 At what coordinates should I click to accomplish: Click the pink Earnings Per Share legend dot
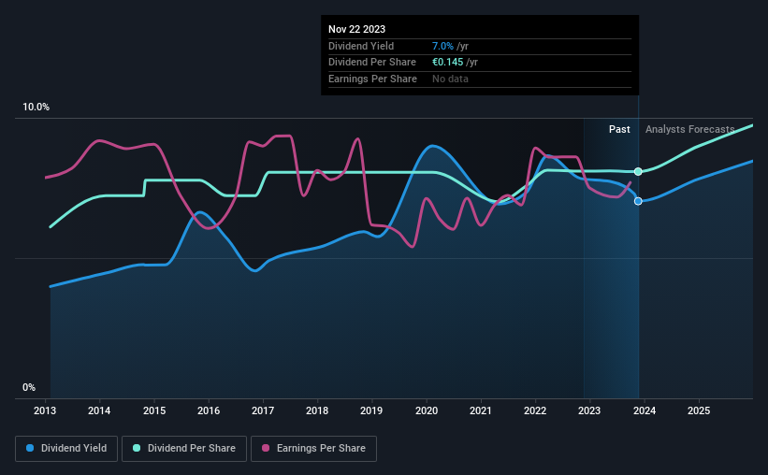pos(266,448)
